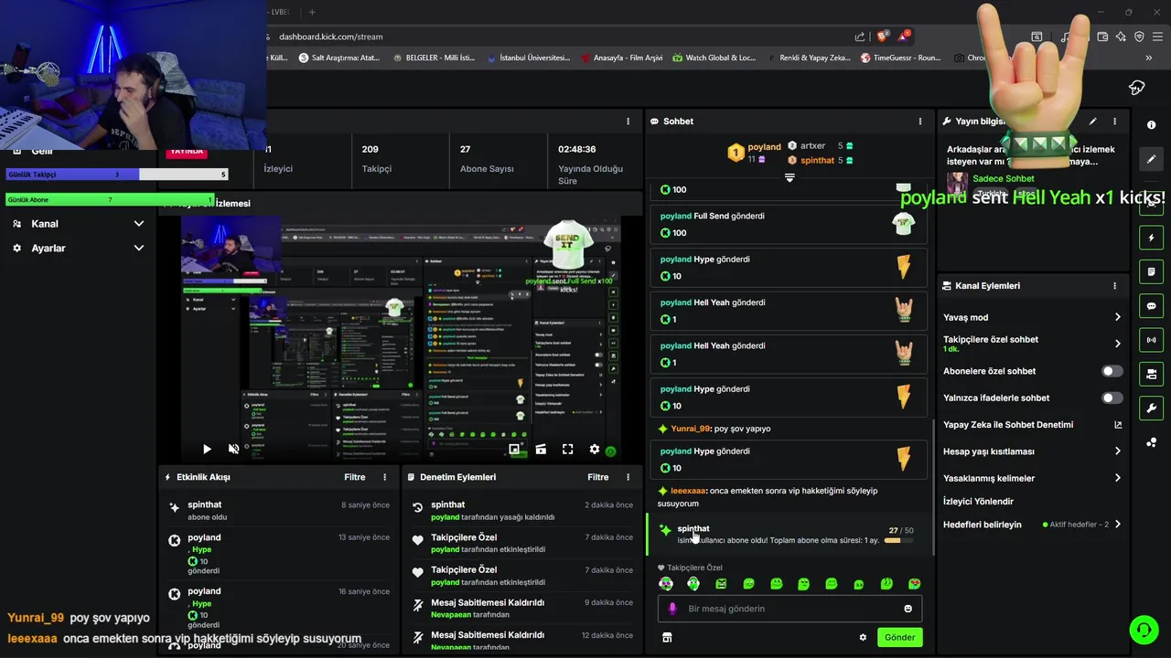Open Salt Araştırma bookmark
The height and width of the screenshot is (658, 1171).
tap(338, 58)
